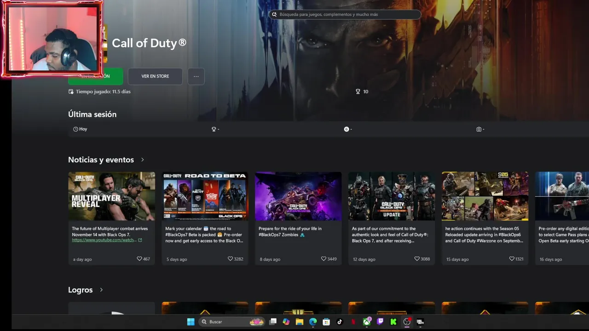
Task: Open Task View from the taskbar
Action: [x=273, y=322]
